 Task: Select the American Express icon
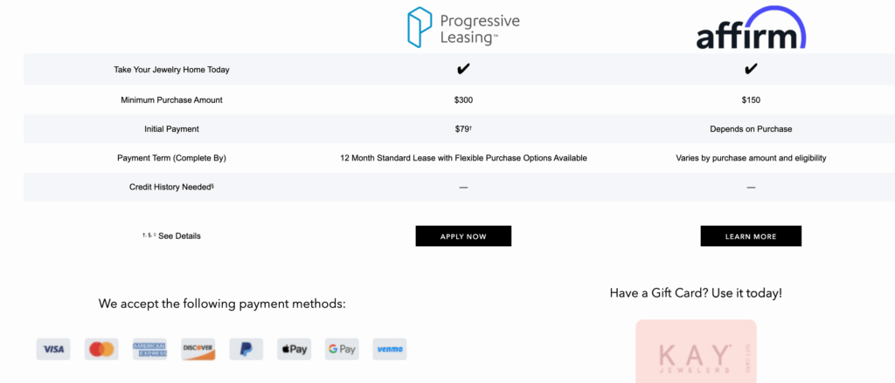[x=149, y=349]
